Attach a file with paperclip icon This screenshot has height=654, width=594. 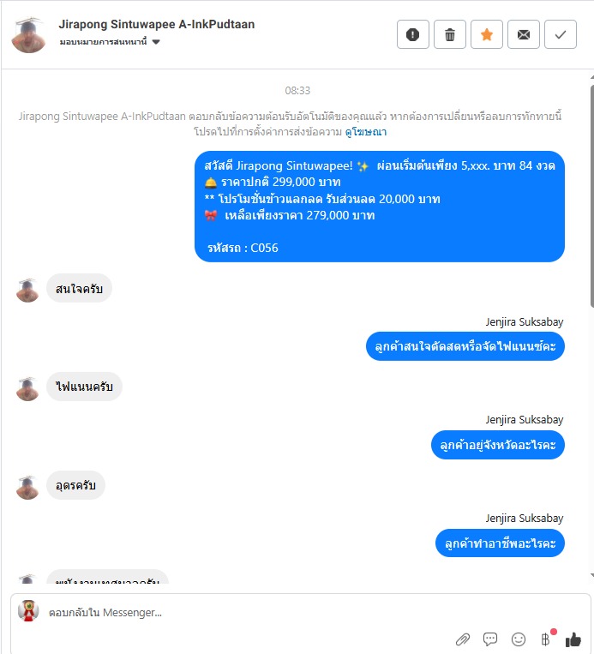[x=463, y=639]
